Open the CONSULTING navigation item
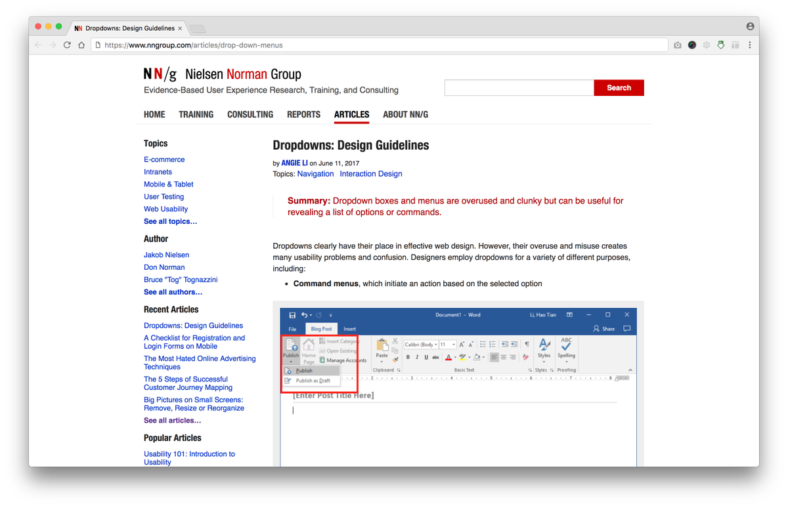This screenshot has width=788, height=508. pyautogui.click(x=250, y=114)
